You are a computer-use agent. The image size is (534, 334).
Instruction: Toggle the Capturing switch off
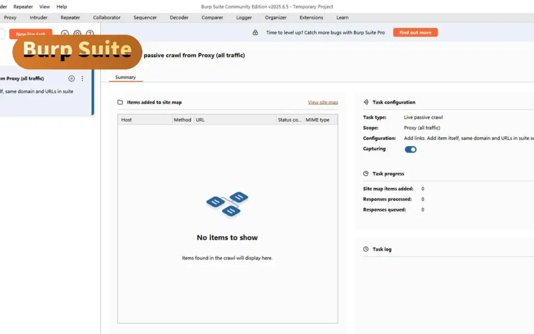coord(410,149)
